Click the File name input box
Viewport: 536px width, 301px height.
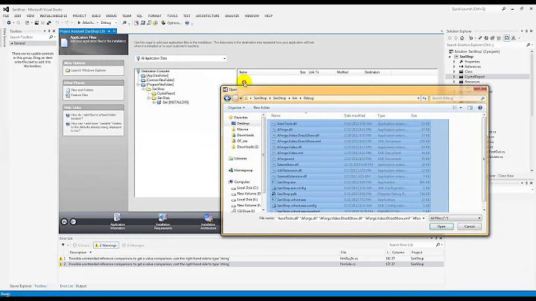click(348, 218)
